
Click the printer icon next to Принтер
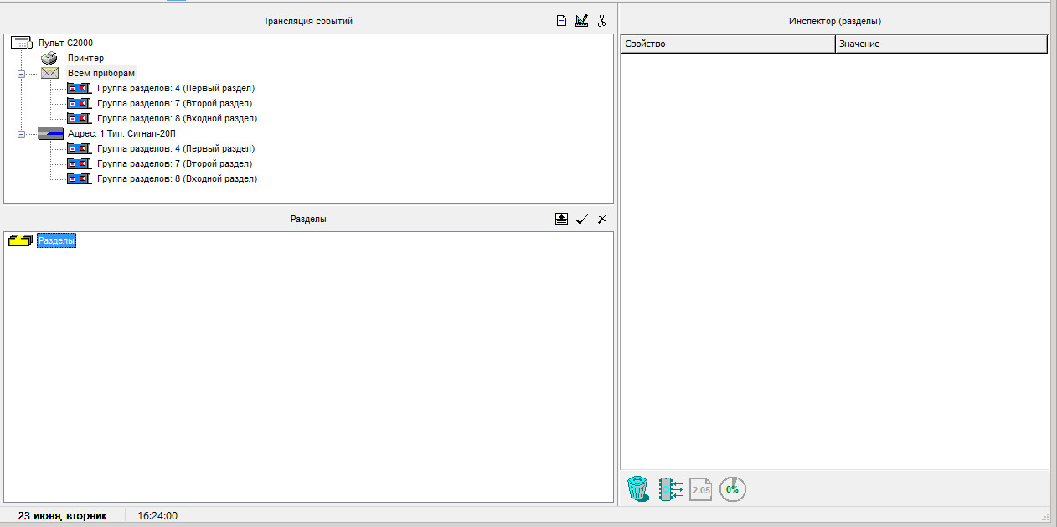49,58
